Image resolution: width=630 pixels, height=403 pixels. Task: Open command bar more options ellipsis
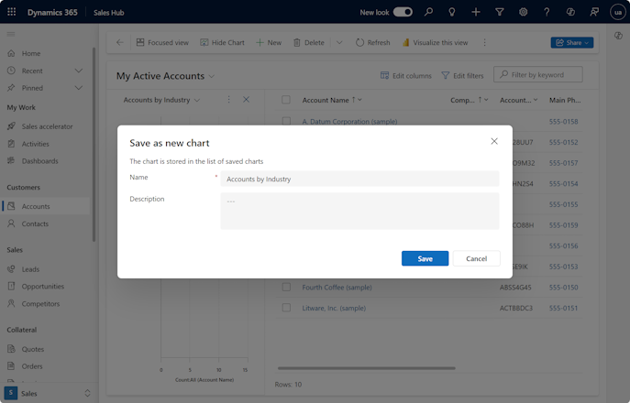(484, 42)
